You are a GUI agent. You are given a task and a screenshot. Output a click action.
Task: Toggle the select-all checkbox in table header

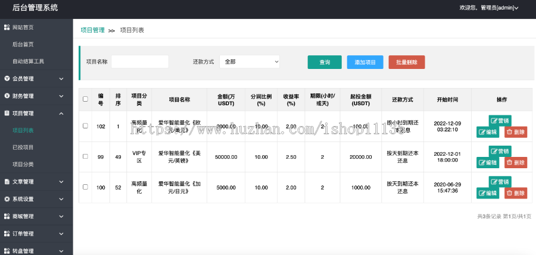pyautogui.click(x=85, y=99)
